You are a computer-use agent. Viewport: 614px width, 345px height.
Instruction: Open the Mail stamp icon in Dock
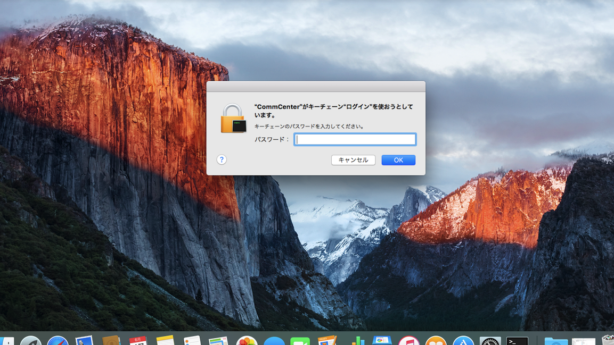tap(84, 341)
